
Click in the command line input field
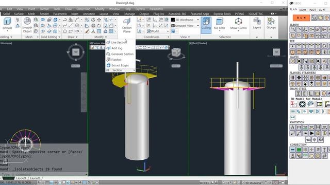coord(43,174)
